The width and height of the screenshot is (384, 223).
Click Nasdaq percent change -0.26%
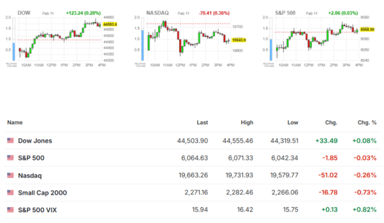[365, 175]
